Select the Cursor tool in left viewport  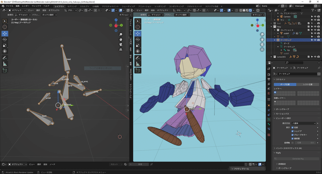pyautogui.click(x=5, y=27)
